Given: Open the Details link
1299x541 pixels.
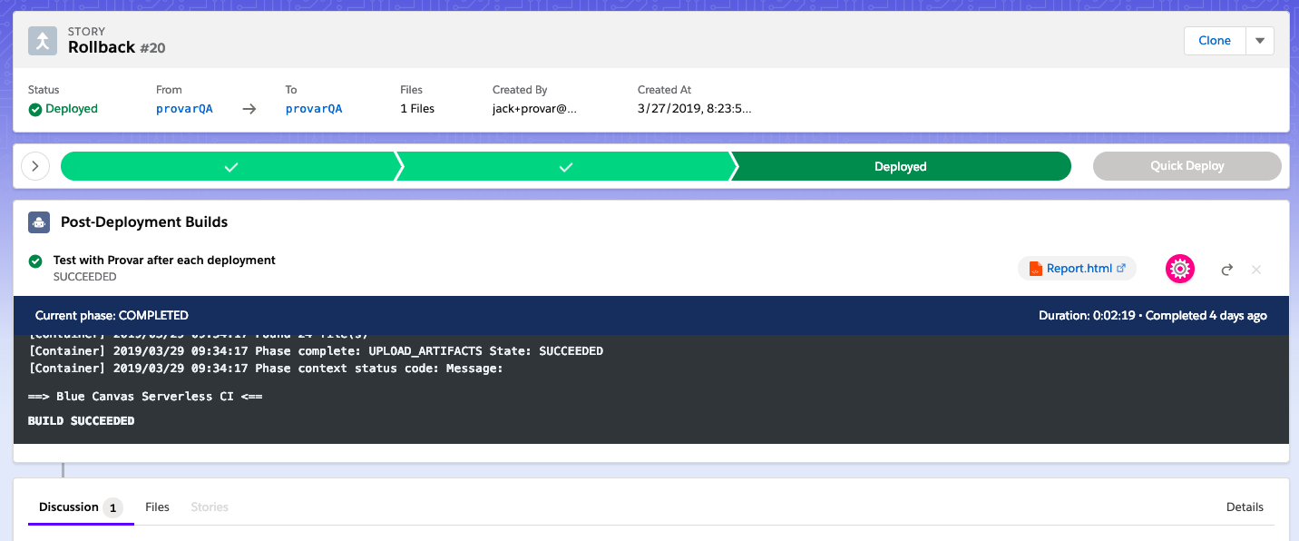Looking at the screenshot, I should tap(1245, 507).
